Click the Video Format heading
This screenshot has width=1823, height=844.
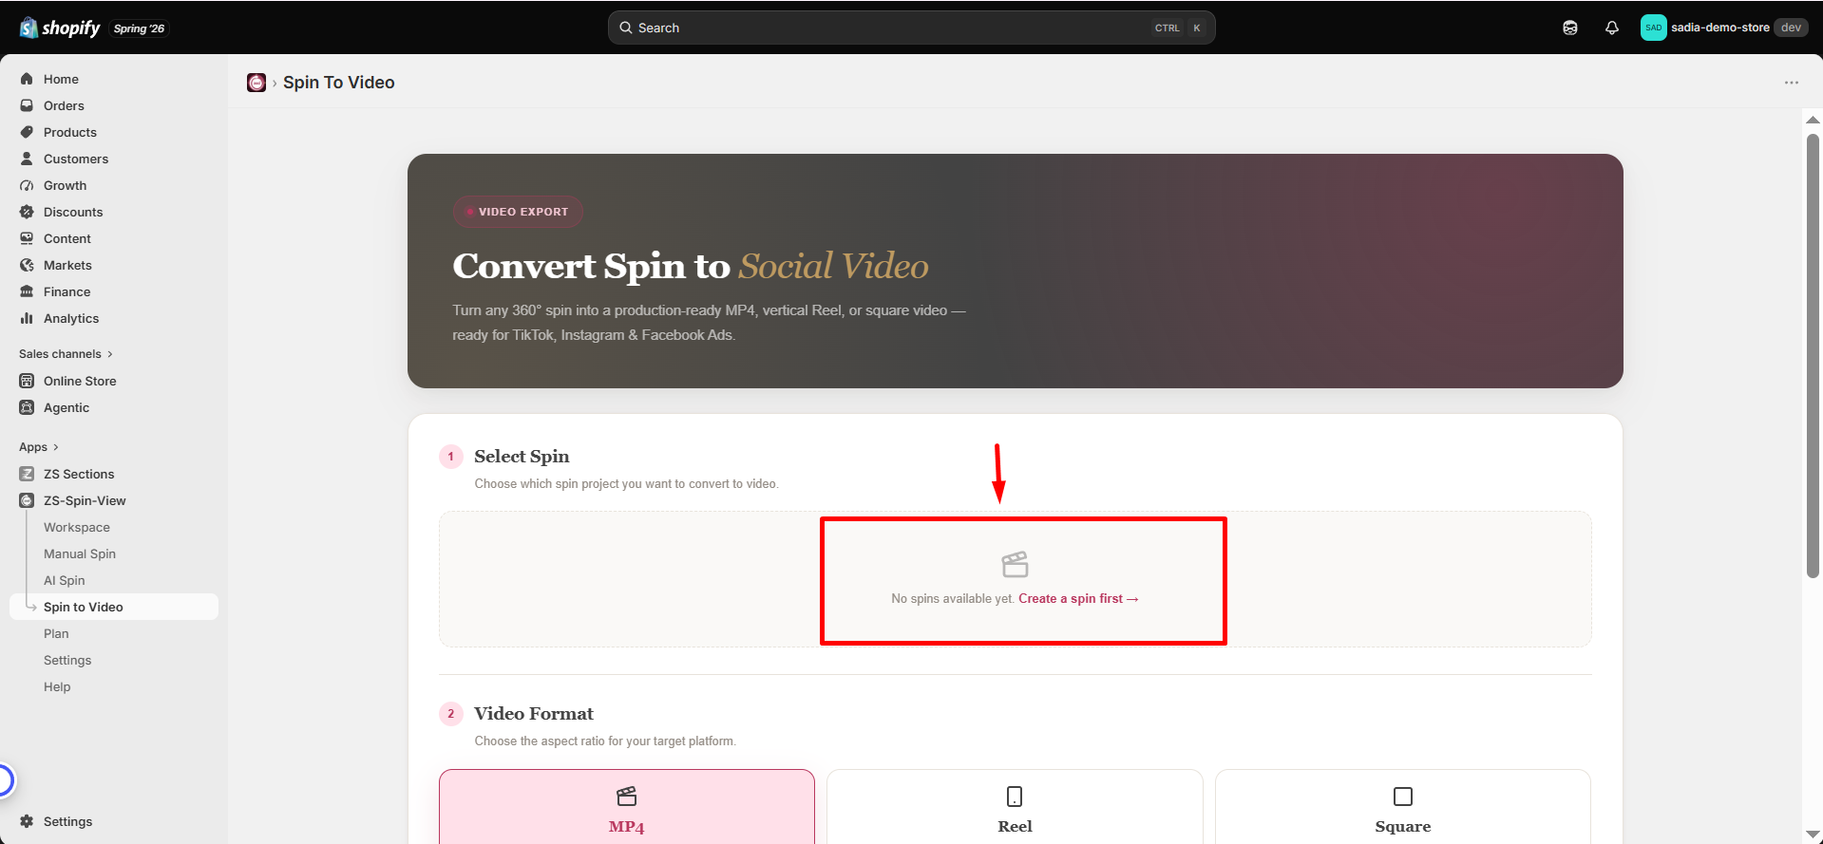534,714
